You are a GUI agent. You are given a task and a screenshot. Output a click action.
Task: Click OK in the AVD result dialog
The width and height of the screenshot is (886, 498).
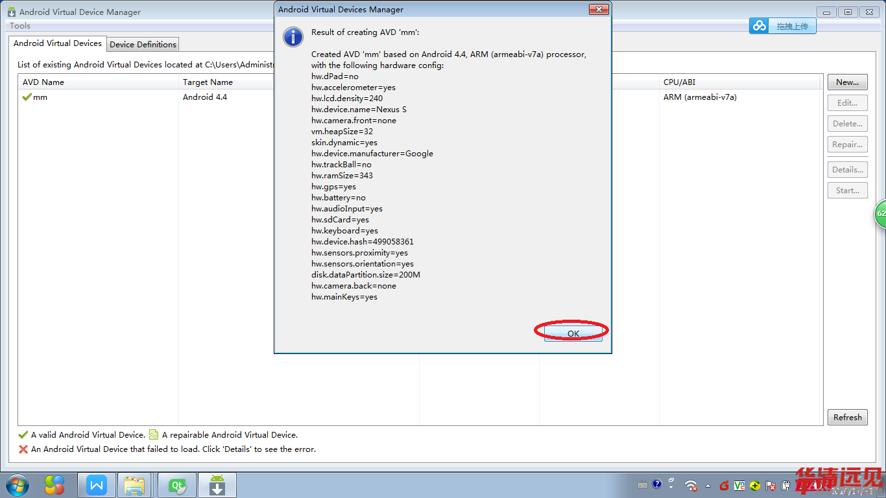pyautogui.click(x=573, y=333)
